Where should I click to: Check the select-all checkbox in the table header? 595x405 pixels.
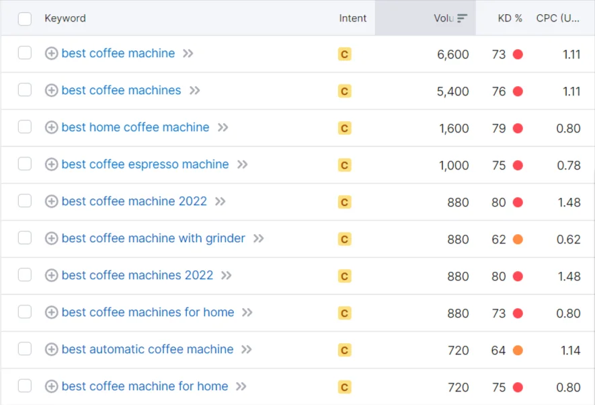[x=24, y=19]
